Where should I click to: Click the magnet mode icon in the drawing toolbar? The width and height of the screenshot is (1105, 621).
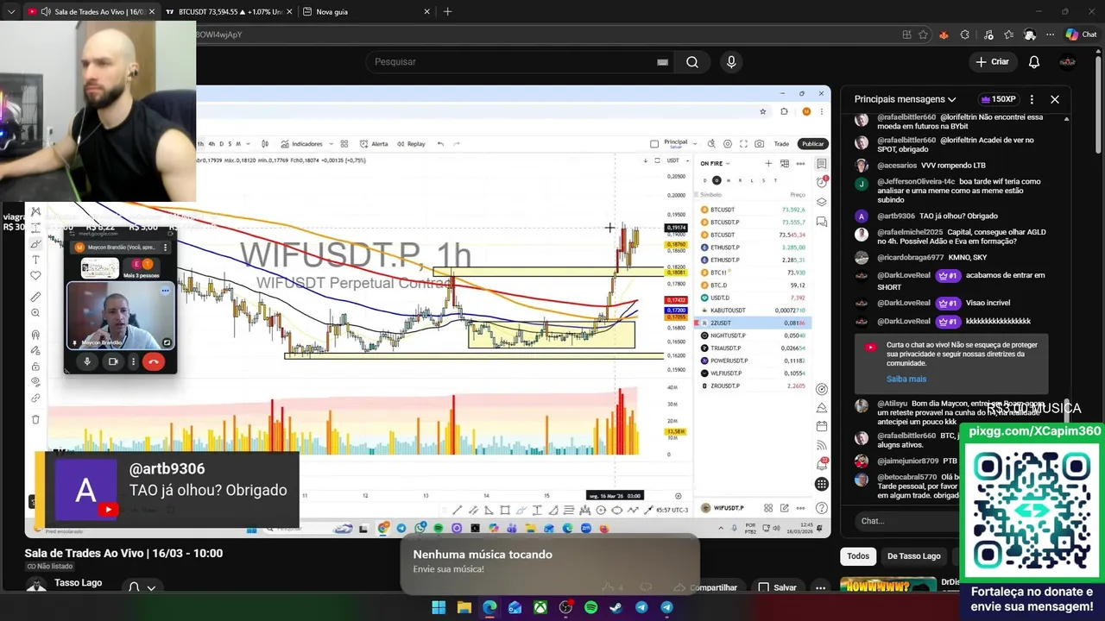coord(35,335)
